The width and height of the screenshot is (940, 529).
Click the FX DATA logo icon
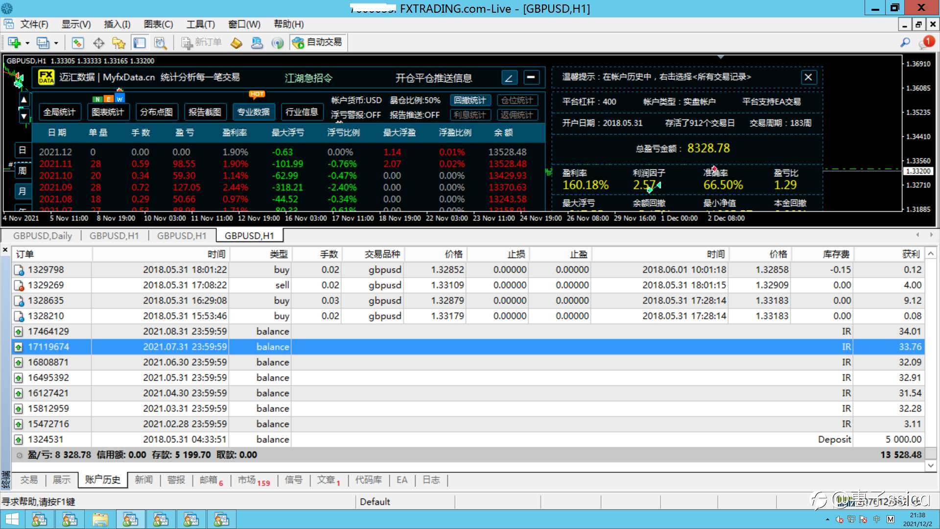tap(47, 77)
